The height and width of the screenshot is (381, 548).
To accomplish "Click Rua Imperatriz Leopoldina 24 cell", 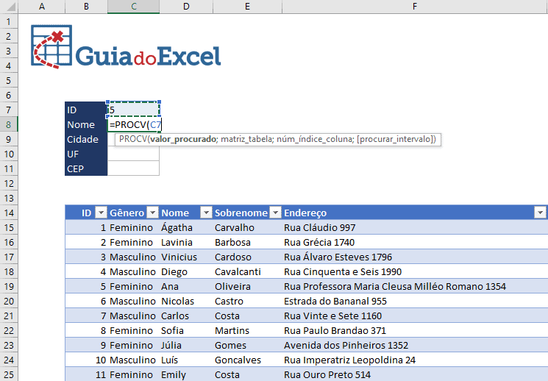I will pyautogui.click(x=415, y=360).
